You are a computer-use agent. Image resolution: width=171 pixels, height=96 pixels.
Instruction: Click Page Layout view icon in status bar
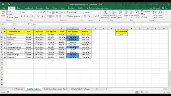click(x=142, y=92)
